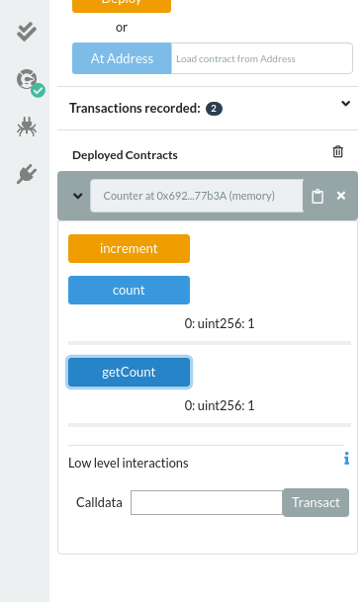Call the increment function
The image size is (363, 602).
tap(129, 248)
